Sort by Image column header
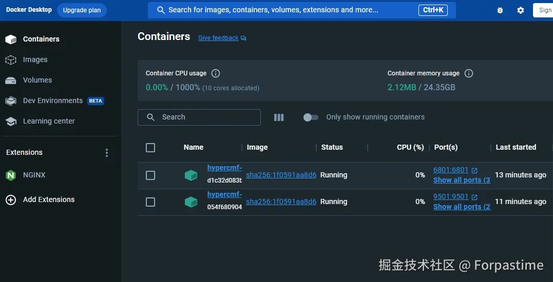The width and height of the screenshot is (553, 282). (257, 148)
